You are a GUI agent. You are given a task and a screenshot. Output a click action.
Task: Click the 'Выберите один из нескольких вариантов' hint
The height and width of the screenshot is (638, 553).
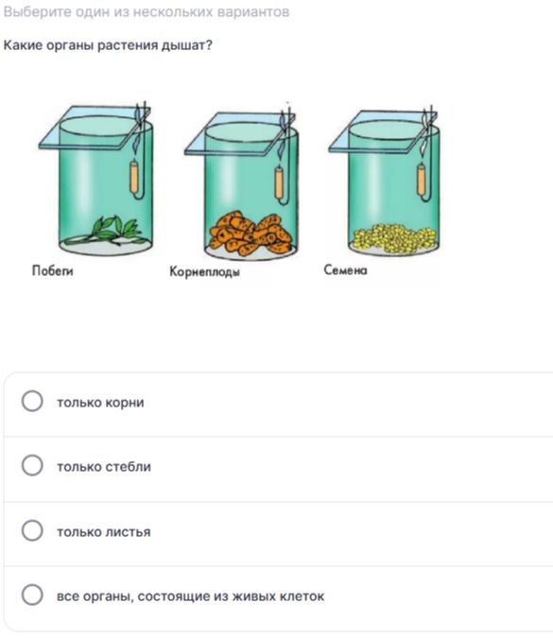coord(147,11)
